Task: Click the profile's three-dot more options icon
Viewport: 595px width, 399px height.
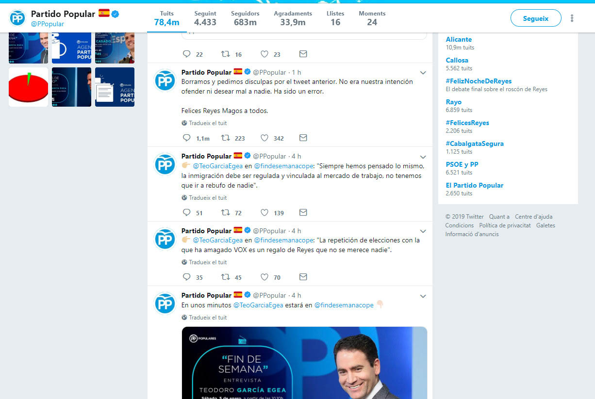Action: [x=572, y=18]
